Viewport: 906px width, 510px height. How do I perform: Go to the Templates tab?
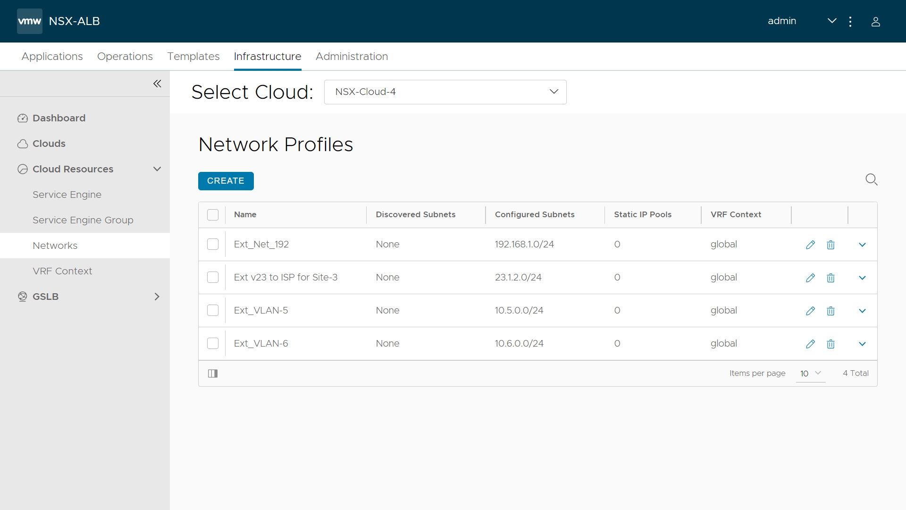(193, 56)
